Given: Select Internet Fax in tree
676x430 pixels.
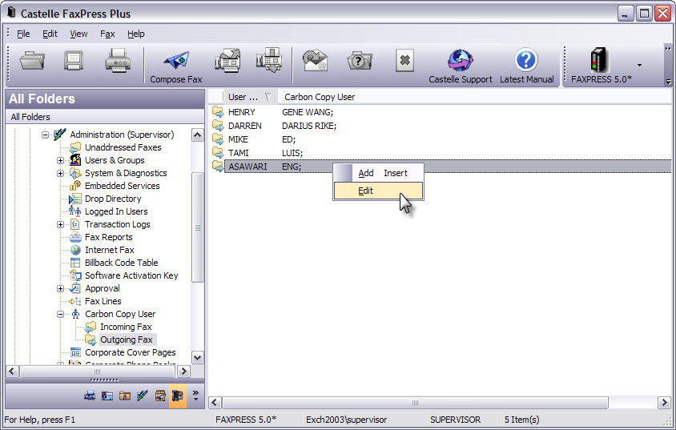Looking at the screenshot, I should click(x=110, y=250).
